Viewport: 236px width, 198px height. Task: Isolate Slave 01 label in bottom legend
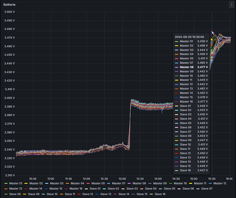(95, 188)
